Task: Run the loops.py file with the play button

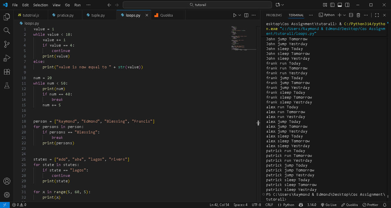Action: click(x=235, y=15)
